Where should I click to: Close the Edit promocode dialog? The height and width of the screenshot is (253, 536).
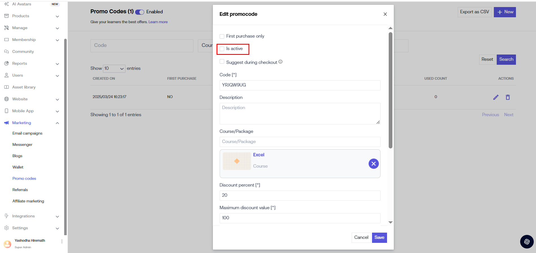click(x=385, y=14)
